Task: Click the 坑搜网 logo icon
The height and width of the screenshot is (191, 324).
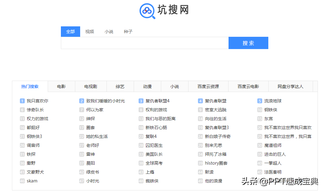Action: pos(147,11)
